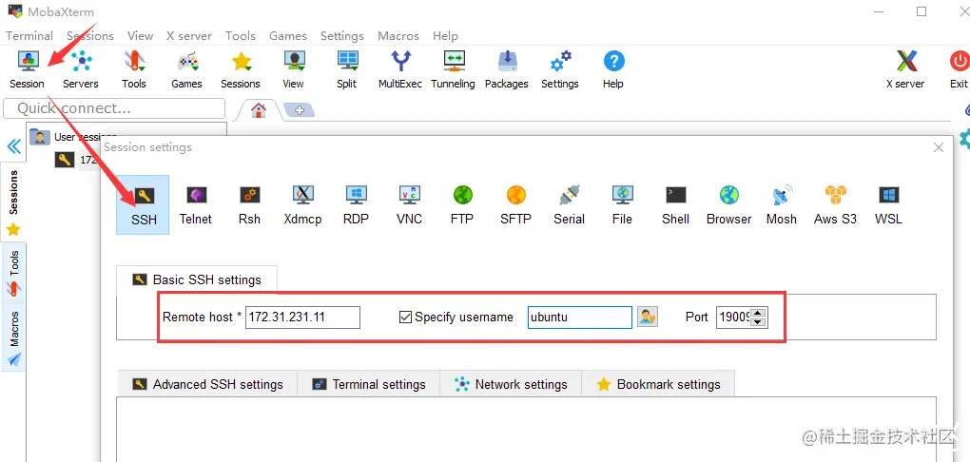Viewport: 970px width, 462px height.
Task: Select WSL session type
Action: click(888, 205)
